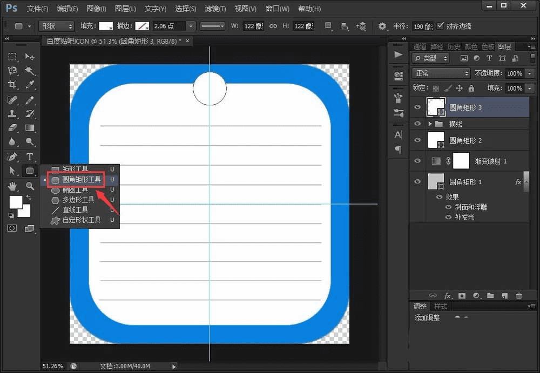Open the 正常 blend mode dropdown
The height and width of the screenshot is (373, 540).
(x=441, y=73)
